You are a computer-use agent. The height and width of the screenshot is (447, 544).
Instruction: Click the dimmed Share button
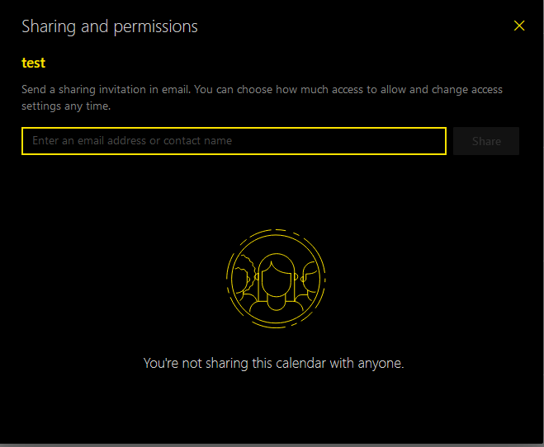pyautogui.click(x=486, y=141)
